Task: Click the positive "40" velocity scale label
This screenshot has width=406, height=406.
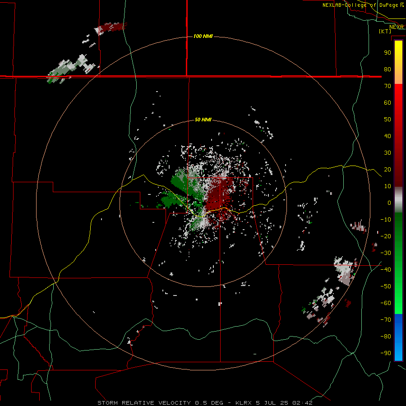Action: (x=388, y=136)
